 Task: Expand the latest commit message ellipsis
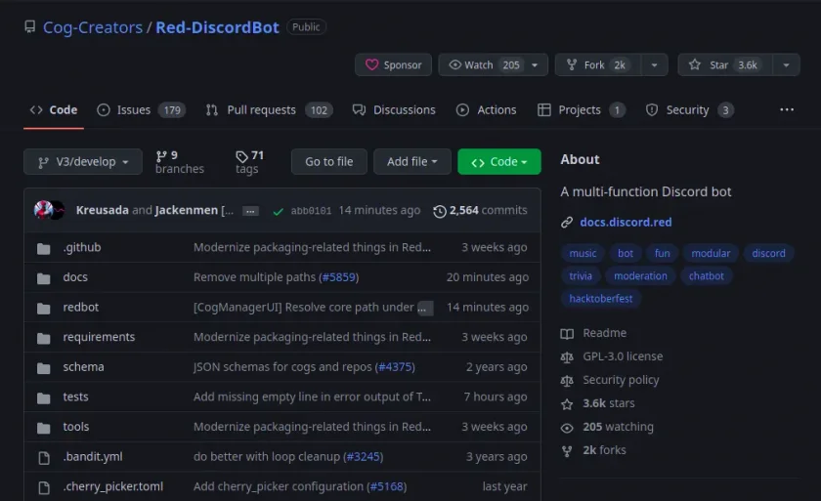click(x=251, y=211)
